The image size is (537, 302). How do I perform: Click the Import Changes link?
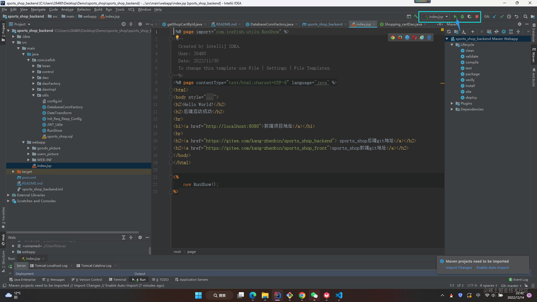(x=459, y=268)
